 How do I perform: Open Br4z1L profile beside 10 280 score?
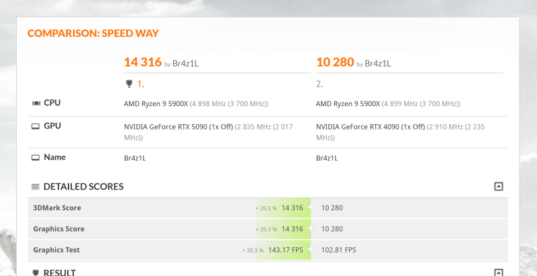click(x=377, y=64)
